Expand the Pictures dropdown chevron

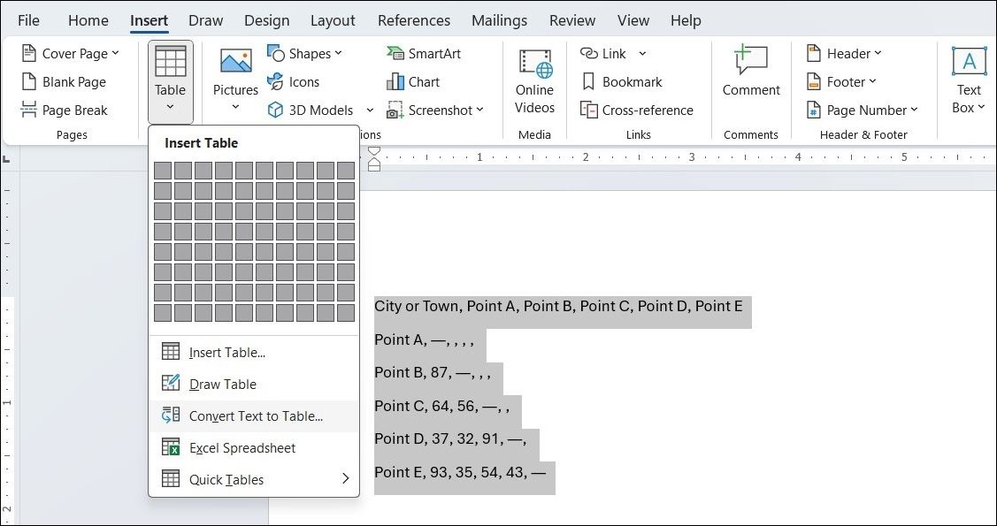(236, 107)
